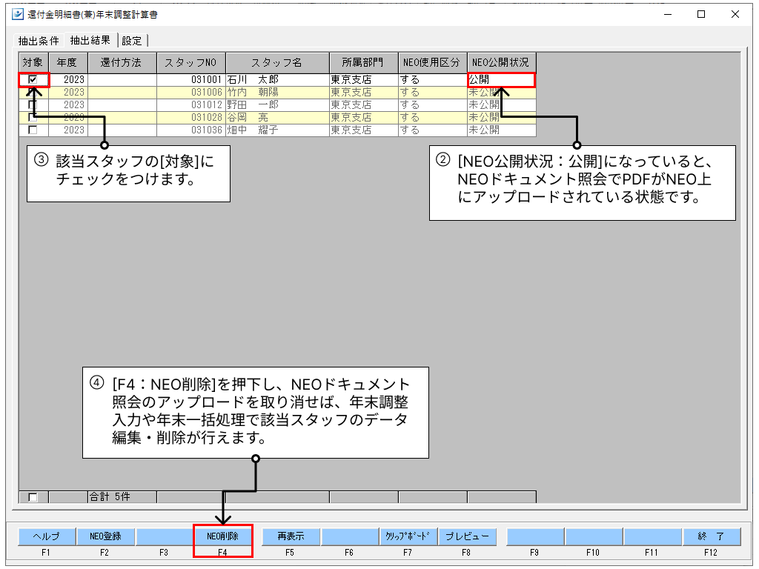Screen dimensions: 759x569
Task: Click the 所属部門 column header
Action: click(x=363, y=63)
